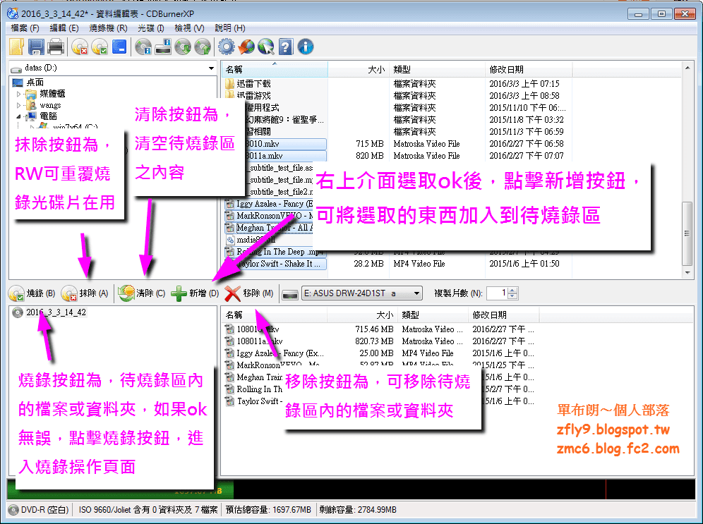Click the 迅雷下載 folder icon
Image resolution: width=703 pixels, height=524 pixels.
(x=229, y=84)
